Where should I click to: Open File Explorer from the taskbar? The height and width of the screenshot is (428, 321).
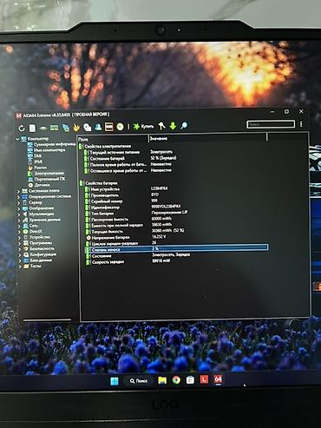162,380
